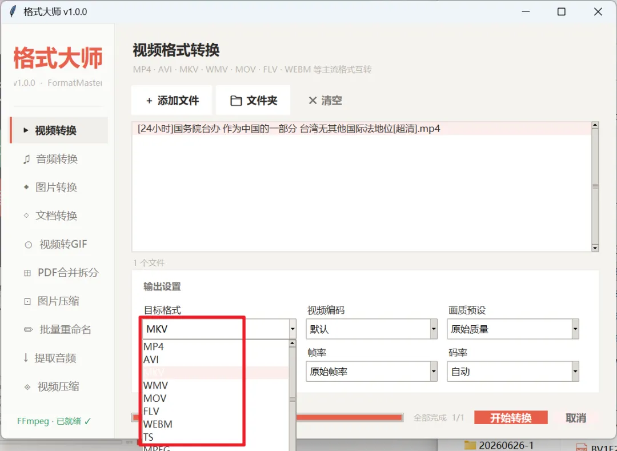The width and height of the screenshot is (617, 451).
Task: Select the listed .mp4 file row
Action: coord(362,129)
